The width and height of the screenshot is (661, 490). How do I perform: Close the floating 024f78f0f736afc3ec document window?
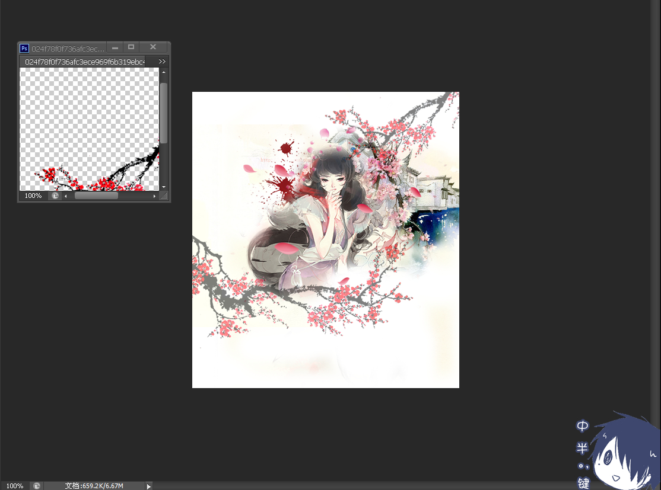(153, 47)
